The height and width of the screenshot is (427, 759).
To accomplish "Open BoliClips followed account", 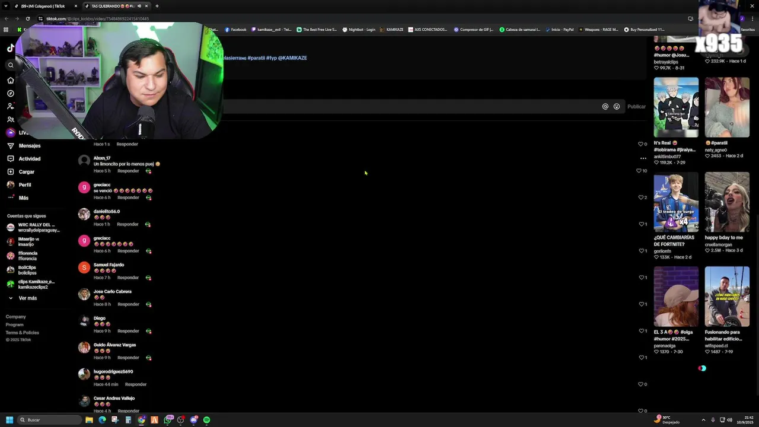I will (22, 270).
